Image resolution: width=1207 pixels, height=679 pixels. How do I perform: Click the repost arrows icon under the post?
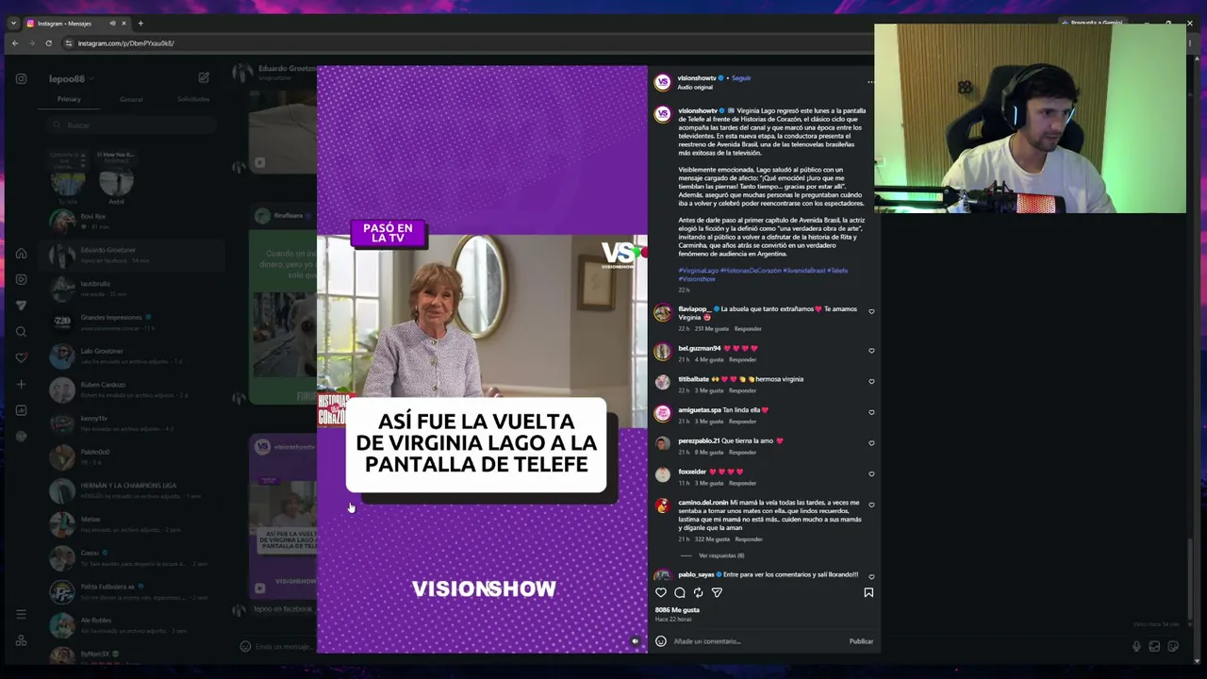698,593
